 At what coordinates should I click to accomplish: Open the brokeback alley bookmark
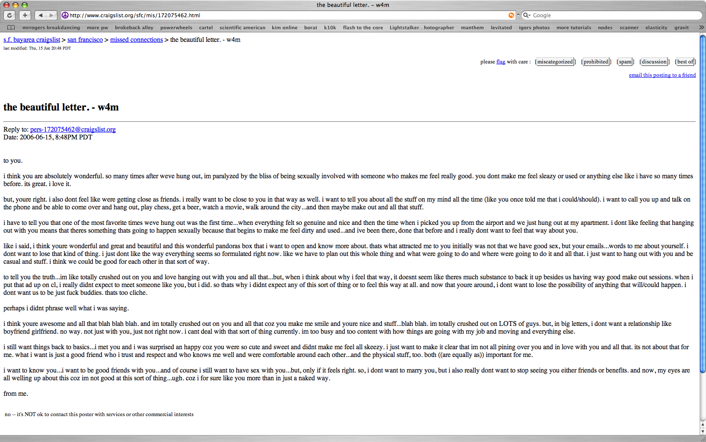134,28
